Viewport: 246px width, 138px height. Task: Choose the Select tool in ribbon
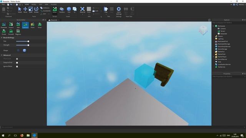pos(20,10)
